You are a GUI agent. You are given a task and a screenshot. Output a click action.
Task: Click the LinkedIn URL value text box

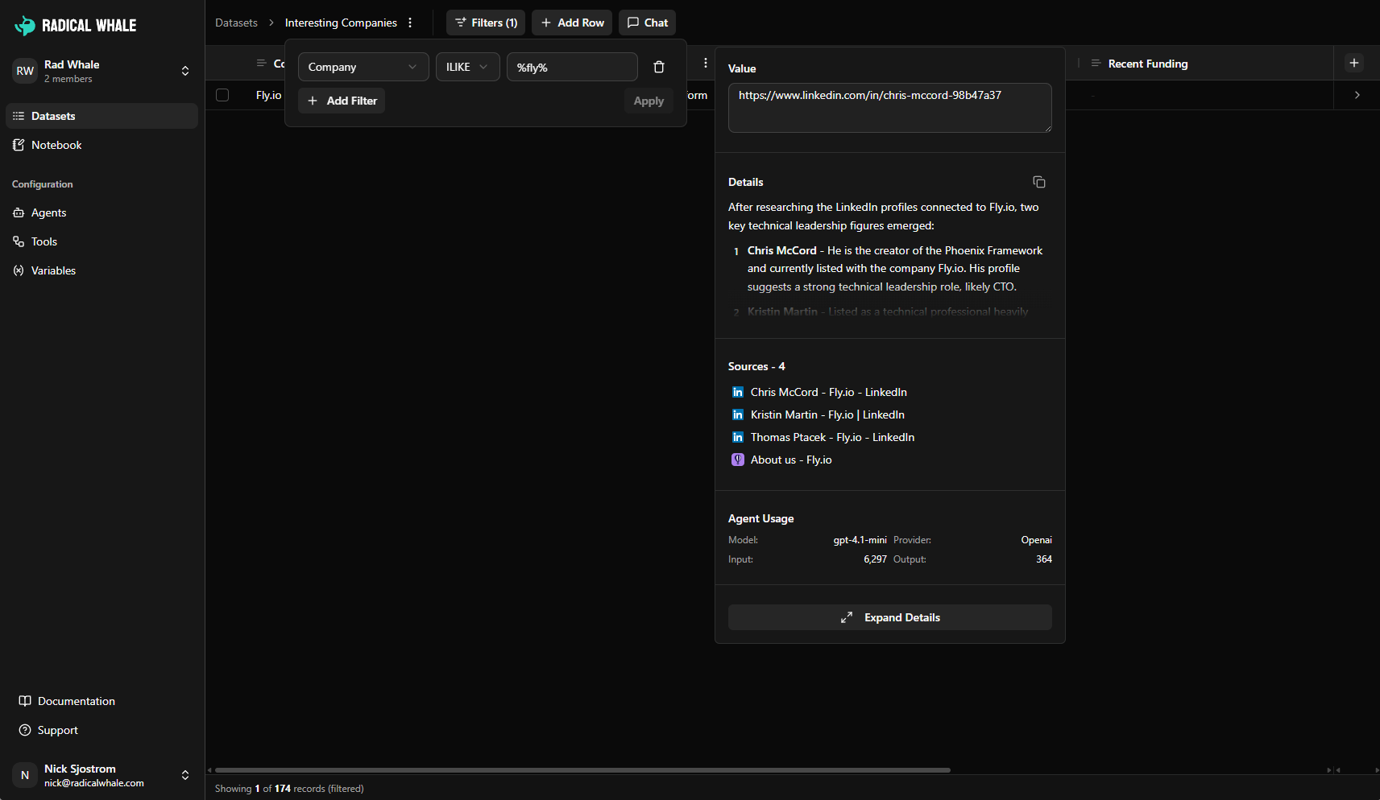889,108
